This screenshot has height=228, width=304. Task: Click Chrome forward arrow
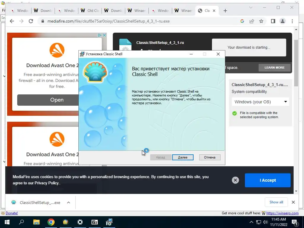(21, 21)
